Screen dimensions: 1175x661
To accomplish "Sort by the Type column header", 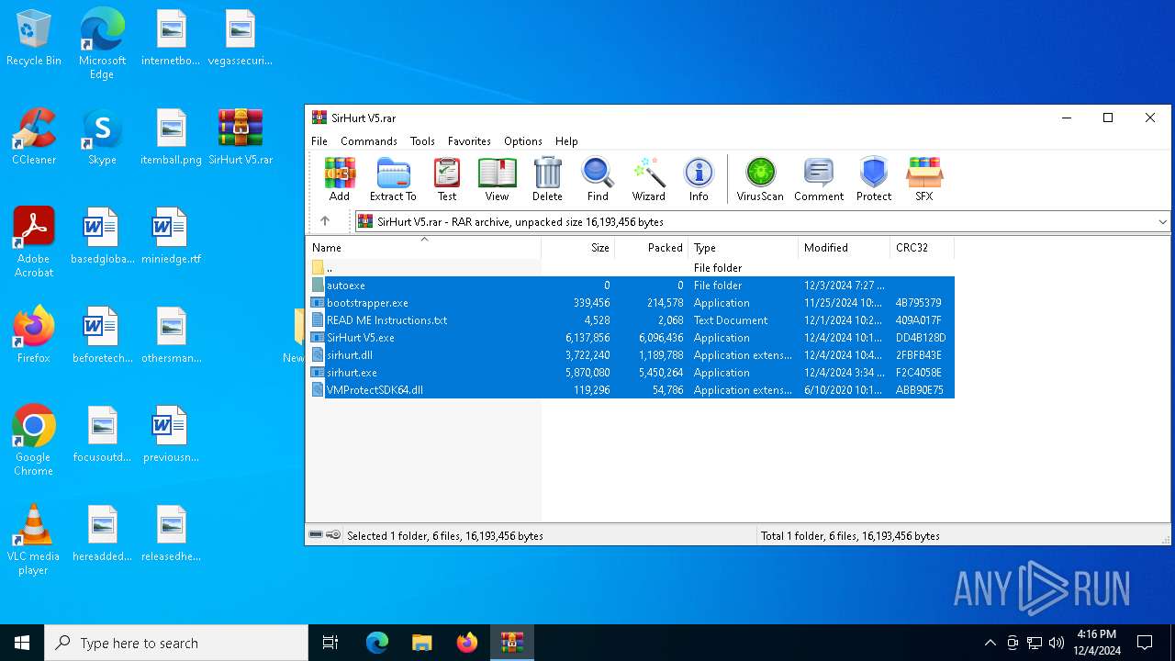I will click(x=744, y=248).
